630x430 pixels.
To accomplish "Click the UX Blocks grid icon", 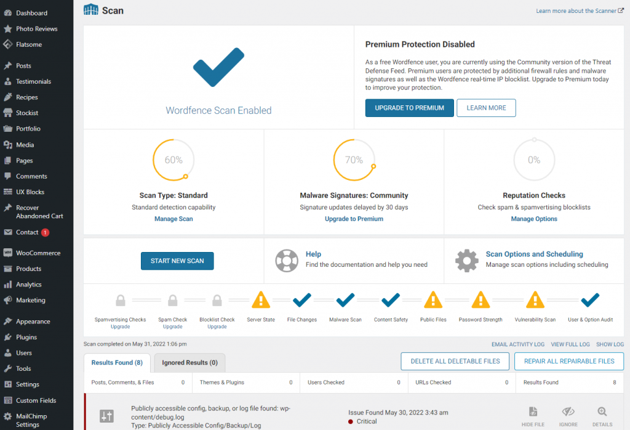I will pos(7,192).
